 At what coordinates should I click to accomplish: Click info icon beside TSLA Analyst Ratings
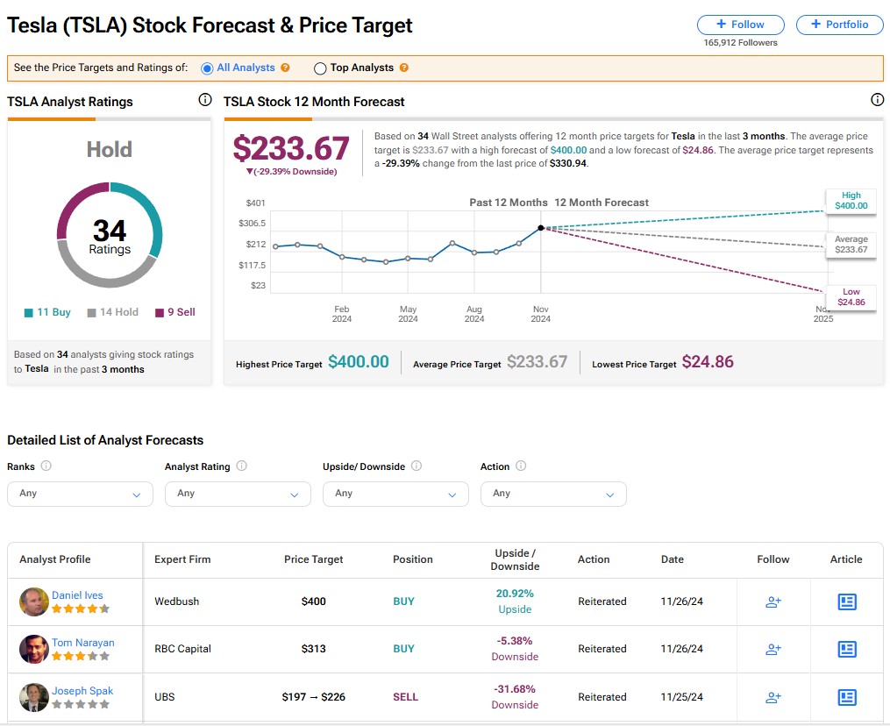point(205,101)
